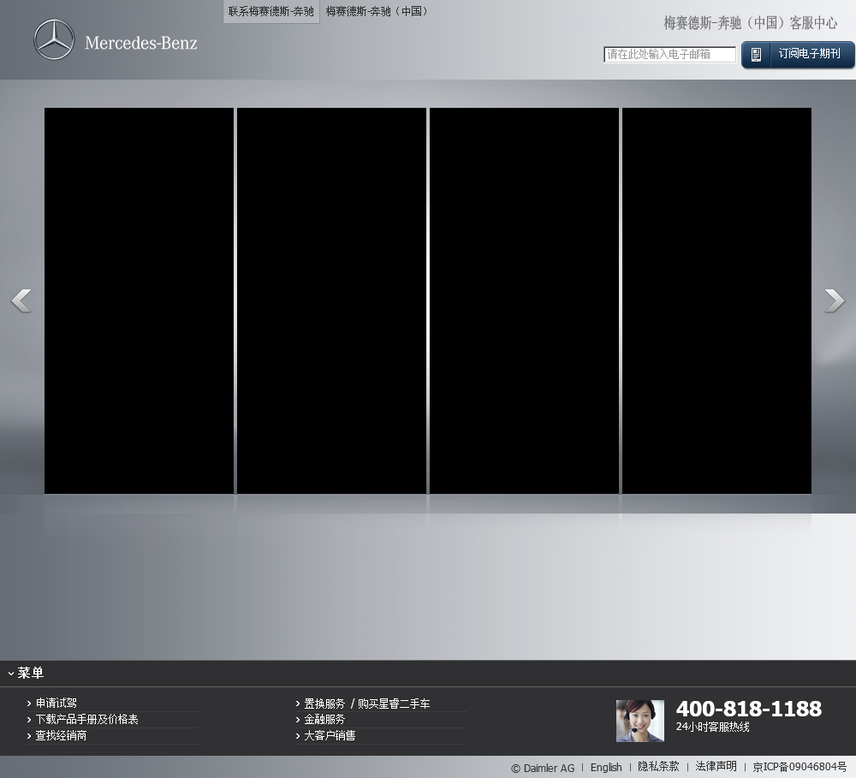
Task: Click the 订阅电子期刊 subscribe button
Action: 798,54
